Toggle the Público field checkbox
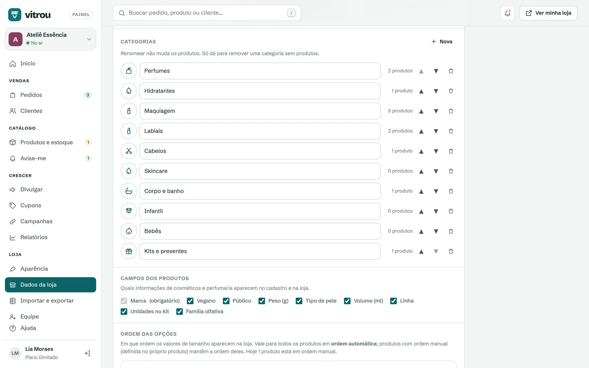The height and width of the screenshot is (368, 589). coord(226,301)
